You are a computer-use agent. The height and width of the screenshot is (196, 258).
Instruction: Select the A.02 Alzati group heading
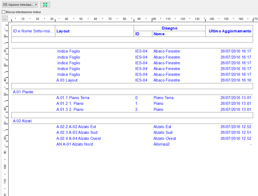coord(22,121)
